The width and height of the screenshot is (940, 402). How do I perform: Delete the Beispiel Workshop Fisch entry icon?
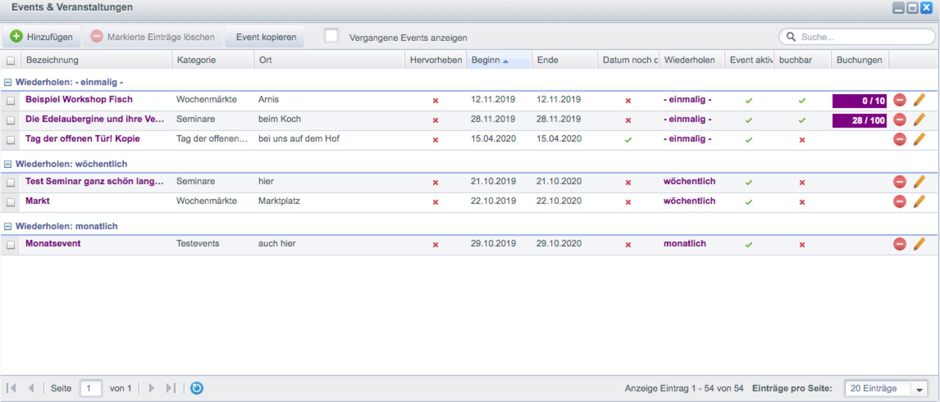[x=899, y=100]
